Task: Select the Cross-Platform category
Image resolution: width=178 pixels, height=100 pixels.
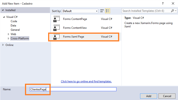Action: [x=20, y=38]
